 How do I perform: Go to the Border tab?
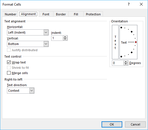[61, 14]
